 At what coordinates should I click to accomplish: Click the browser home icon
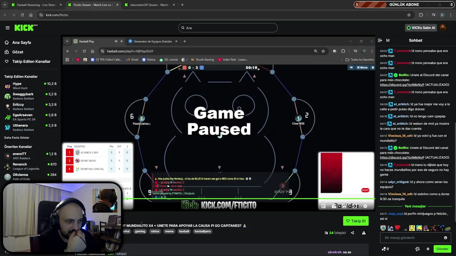(x=31, y=15)
